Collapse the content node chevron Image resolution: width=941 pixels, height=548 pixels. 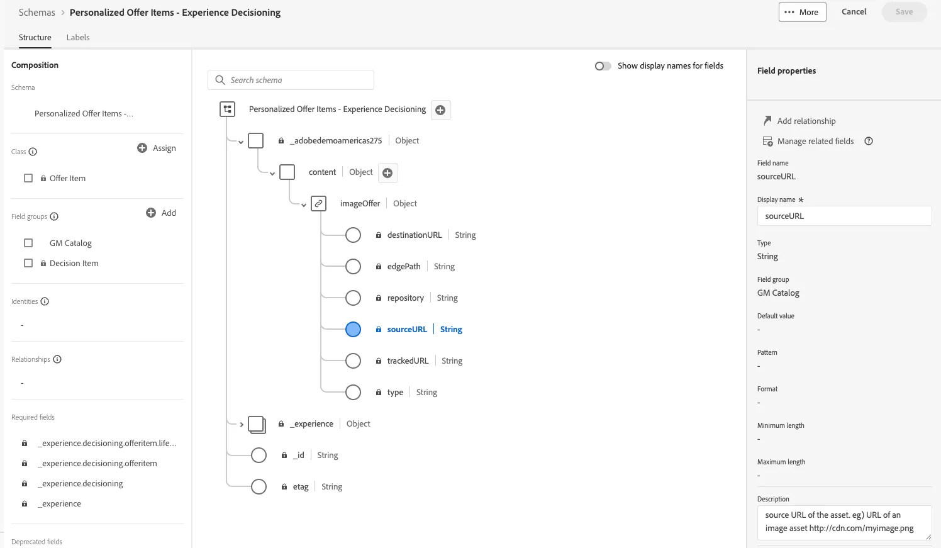272,174
